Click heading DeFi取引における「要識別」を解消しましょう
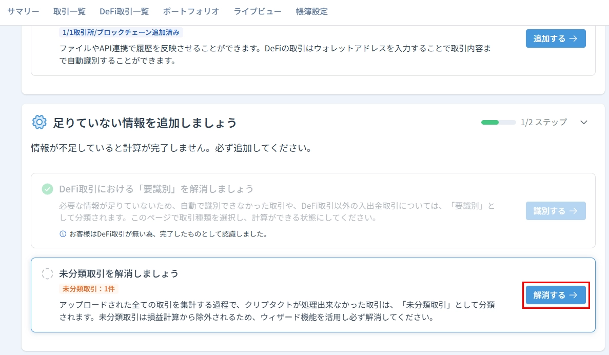609x355 pixels. (156, 189)
